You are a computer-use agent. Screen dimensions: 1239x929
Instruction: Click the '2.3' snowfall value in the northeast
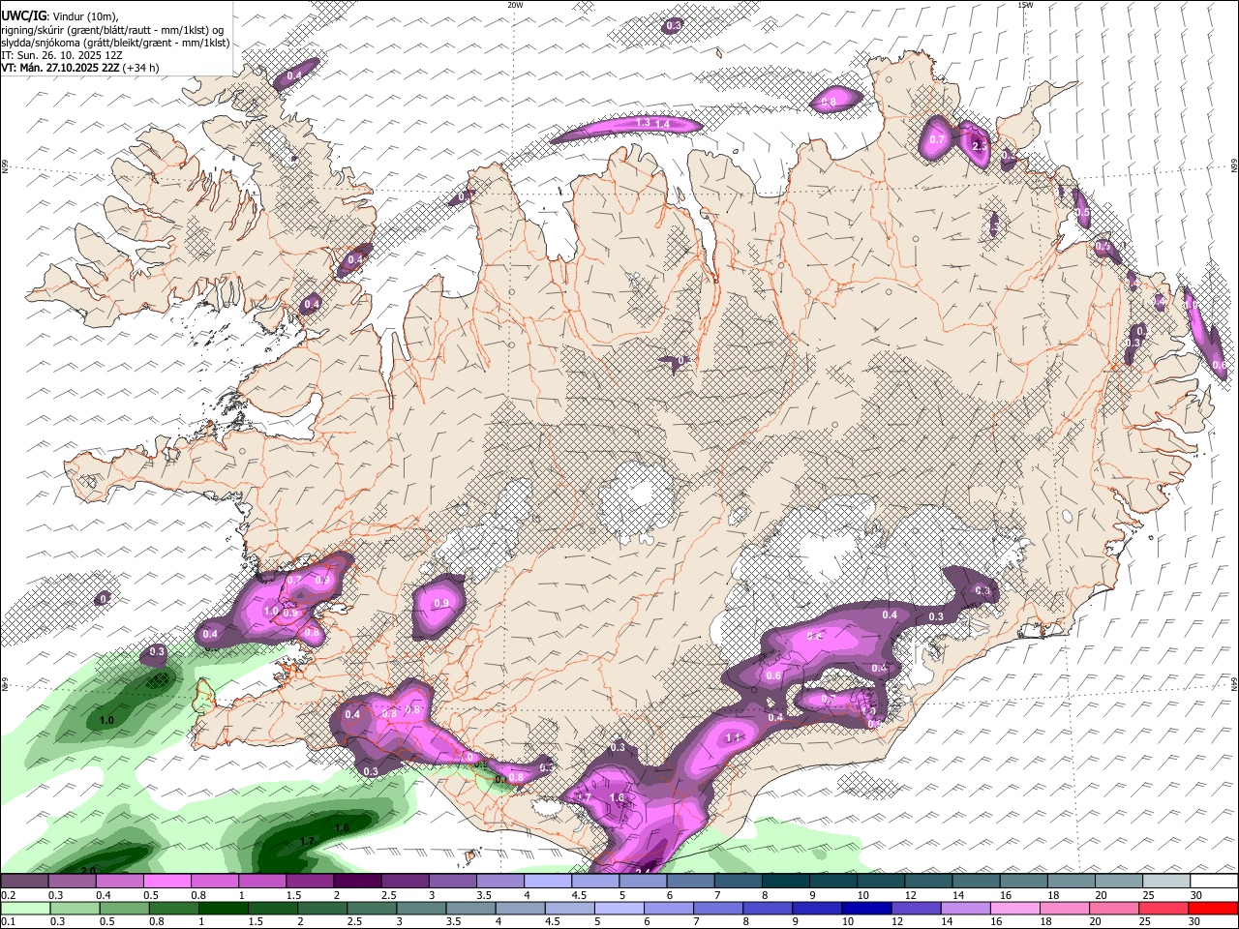pyautogui.click(x=980, y=146)
